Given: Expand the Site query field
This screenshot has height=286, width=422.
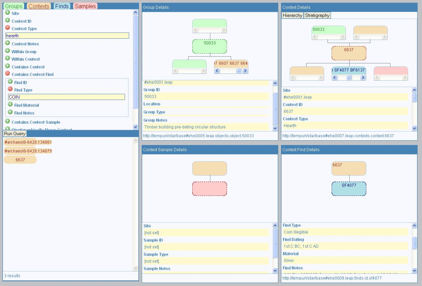Looking at the screenshot, I should 7,13.
